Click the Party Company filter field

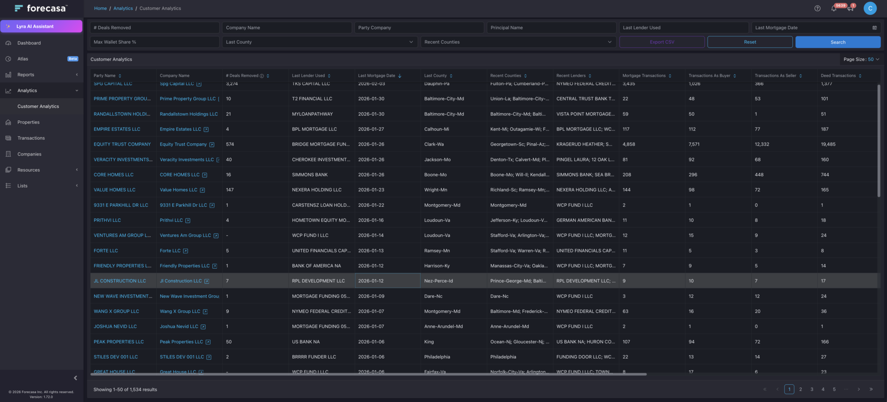click(x=419, y=28)
